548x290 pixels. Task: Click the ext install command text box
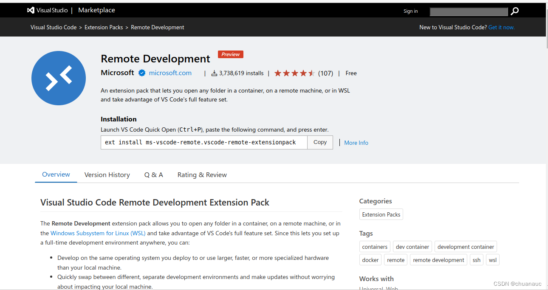pyautogui.click(x=204, y=143)
